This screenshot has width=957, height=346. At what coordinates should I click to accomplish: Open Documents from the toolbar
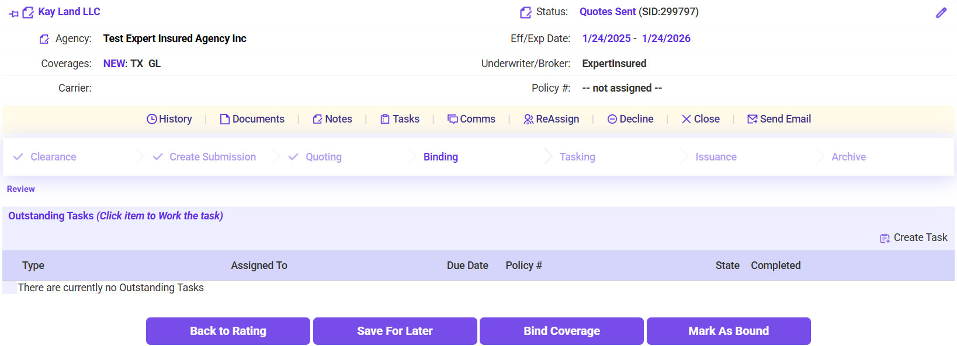tap(252, 119)
